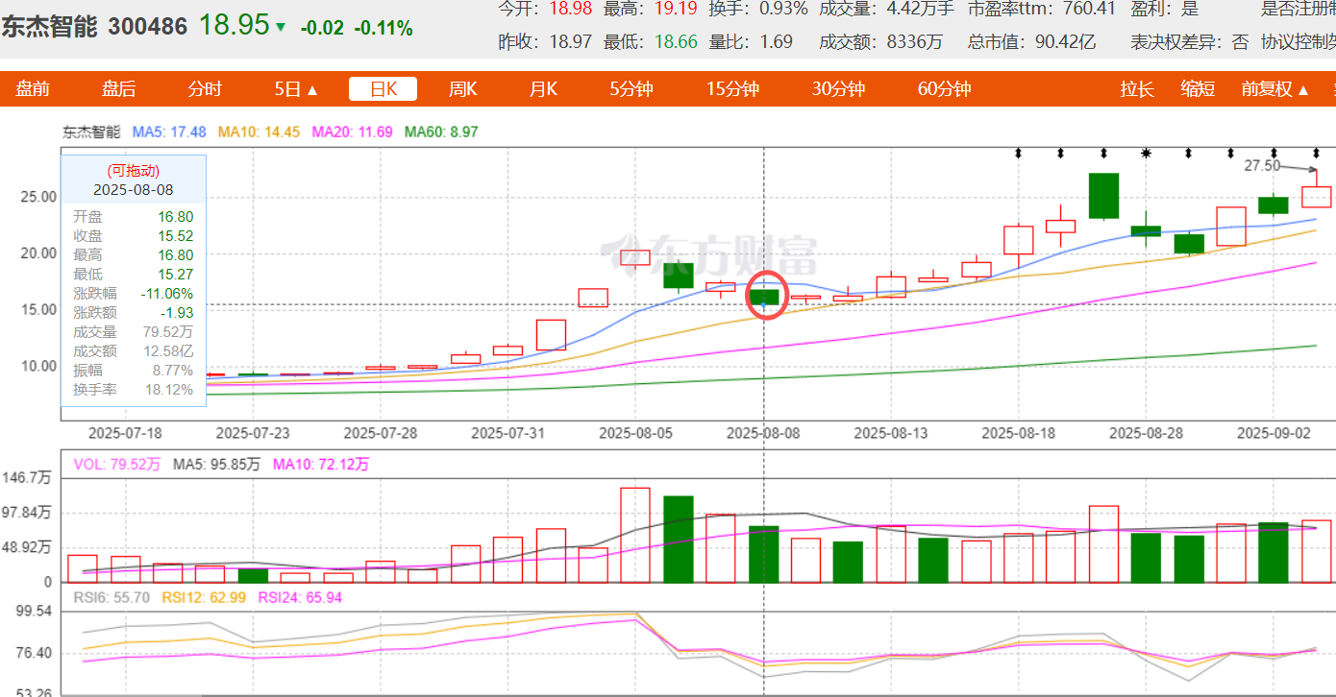
Task: Select the 日K daily candlestick tab
Action: pyautogui.click(x=383, y=89)
